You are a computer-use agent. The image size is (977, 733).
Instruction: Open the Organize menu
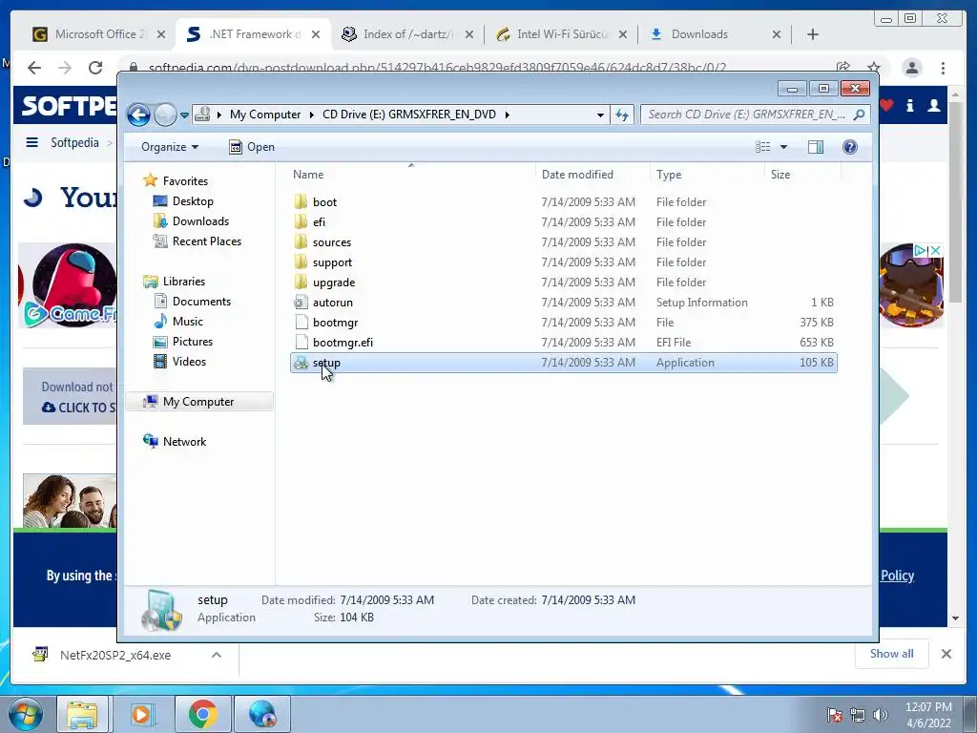tap(170, 147)
